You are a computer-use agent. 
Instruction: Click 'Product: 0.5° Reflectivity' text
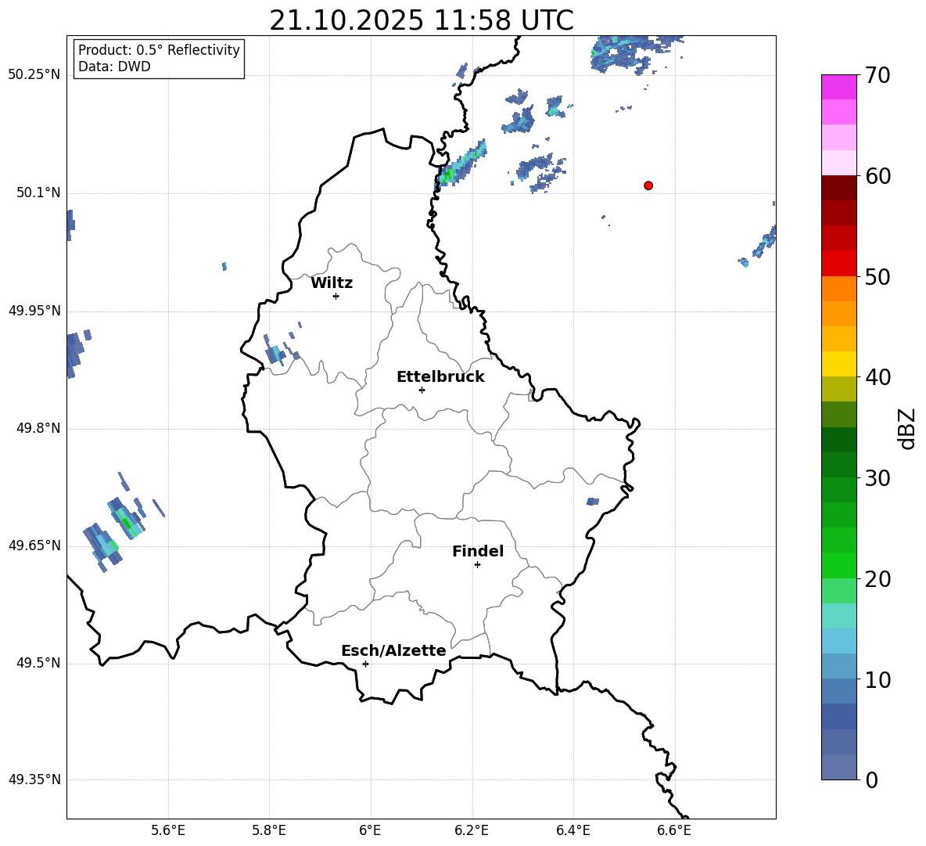pyautogui.click(x=159, y=50)
